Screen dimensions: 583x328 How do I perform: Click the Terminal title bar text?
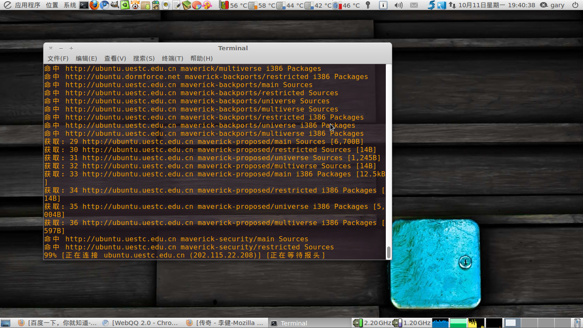233,48
